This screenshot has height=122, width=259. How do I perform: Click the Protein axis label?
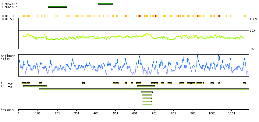coord(7,109)
